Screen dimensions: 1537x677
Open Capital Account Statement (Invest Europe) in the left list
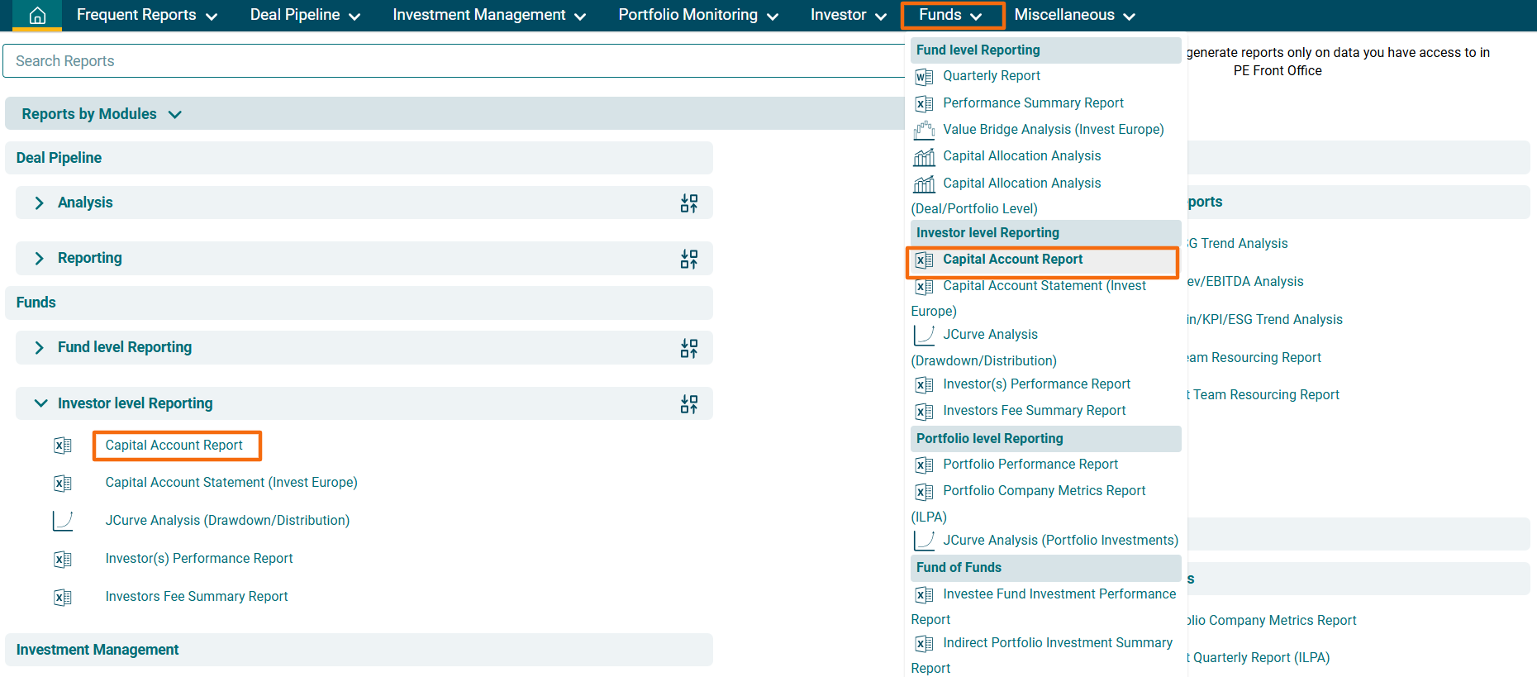[231, 483]
